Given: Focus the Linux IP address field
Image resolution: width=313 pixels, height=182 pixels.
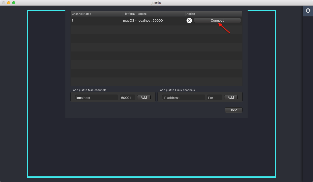Looking at the screenshot, I should tap(184, 97).
